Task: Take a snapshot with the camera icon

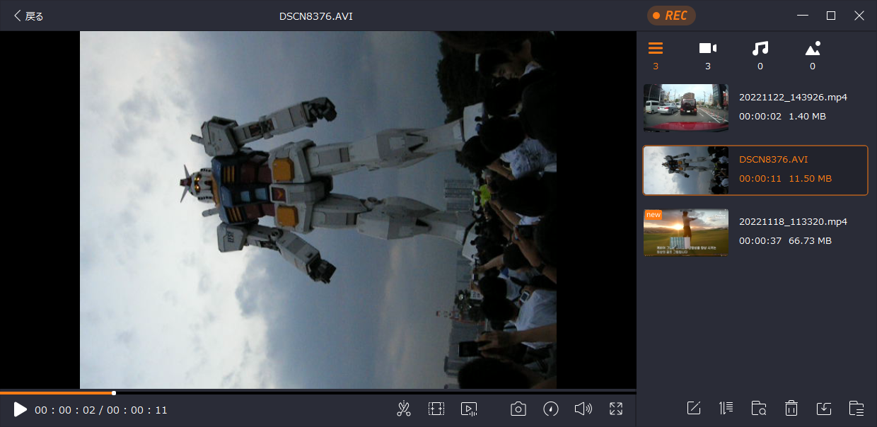Action: 518,409
